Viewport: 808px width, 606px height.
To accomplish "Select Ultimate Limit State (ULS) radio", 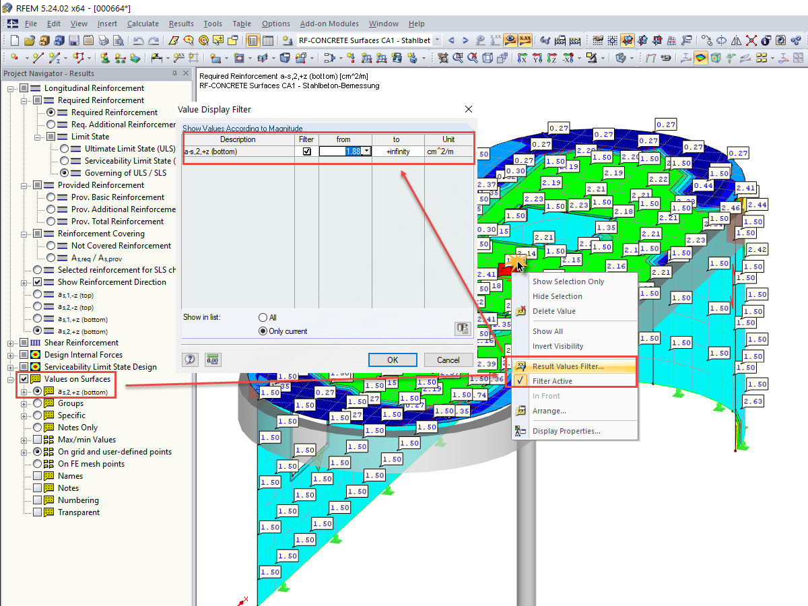I will click(x=64, y=149).
